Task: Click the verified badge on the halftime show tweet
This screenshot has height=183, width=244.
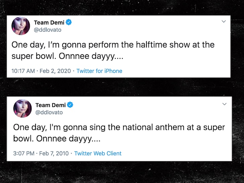Action: click(x=69, y=22)
